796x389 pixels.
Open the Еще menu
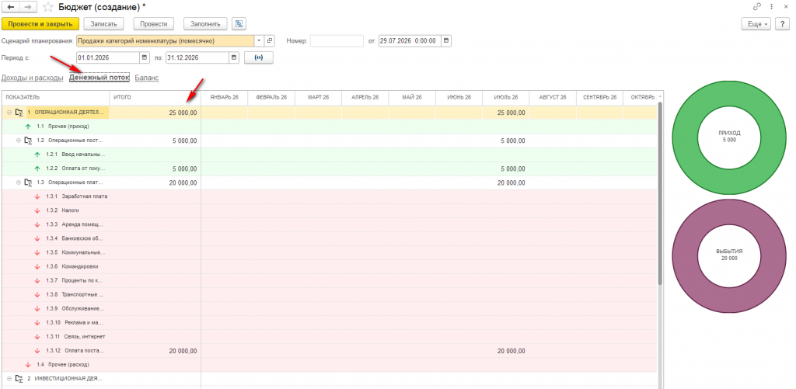pyautogui.click(x=756, y=24)
